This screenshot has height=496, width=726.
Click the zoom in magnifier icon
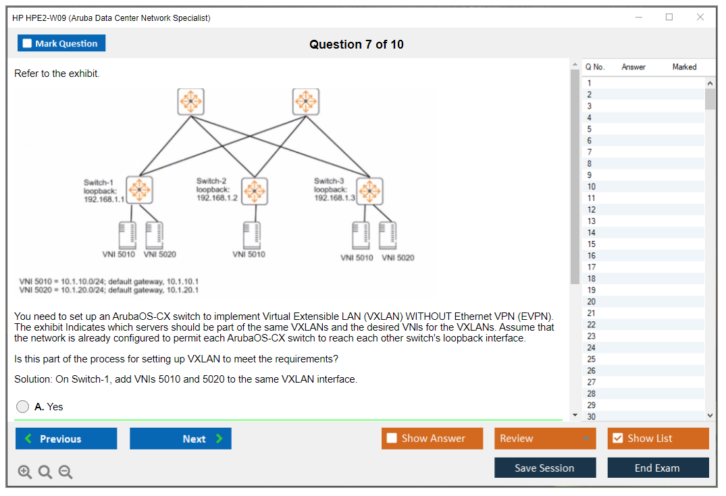click(25, 472)
